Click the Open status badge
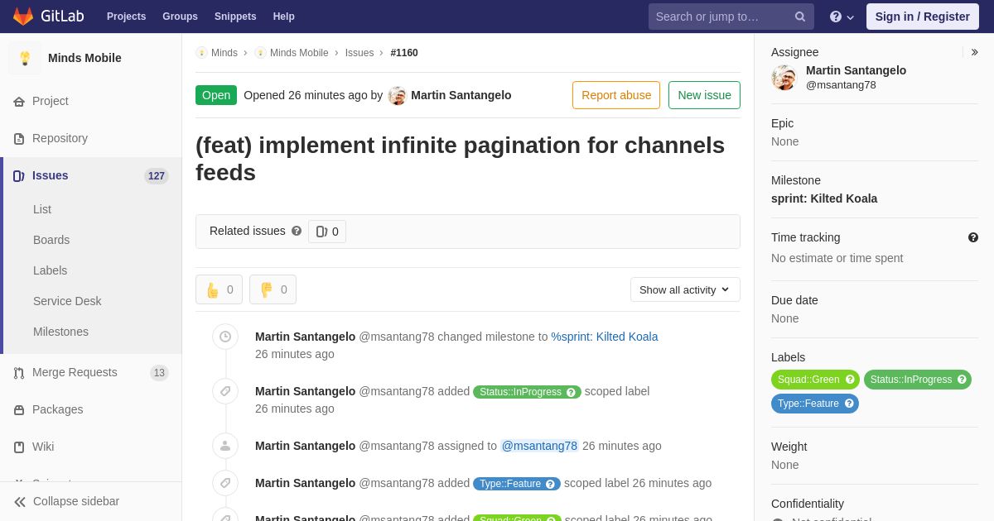 tap(216, 95)
